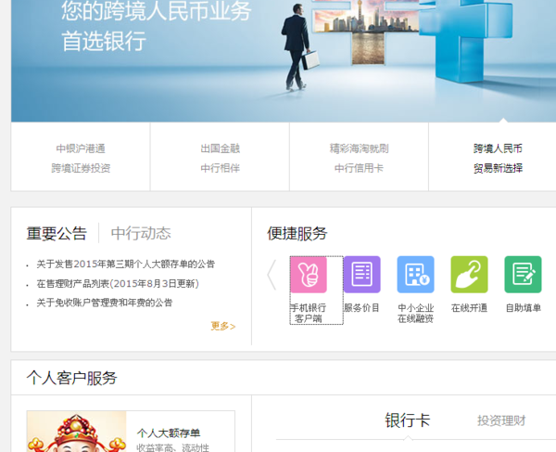This screenshot has width=556, height=452.
Task: Switch to the 中行动态 tab
Action: click(x=141, y=234)
